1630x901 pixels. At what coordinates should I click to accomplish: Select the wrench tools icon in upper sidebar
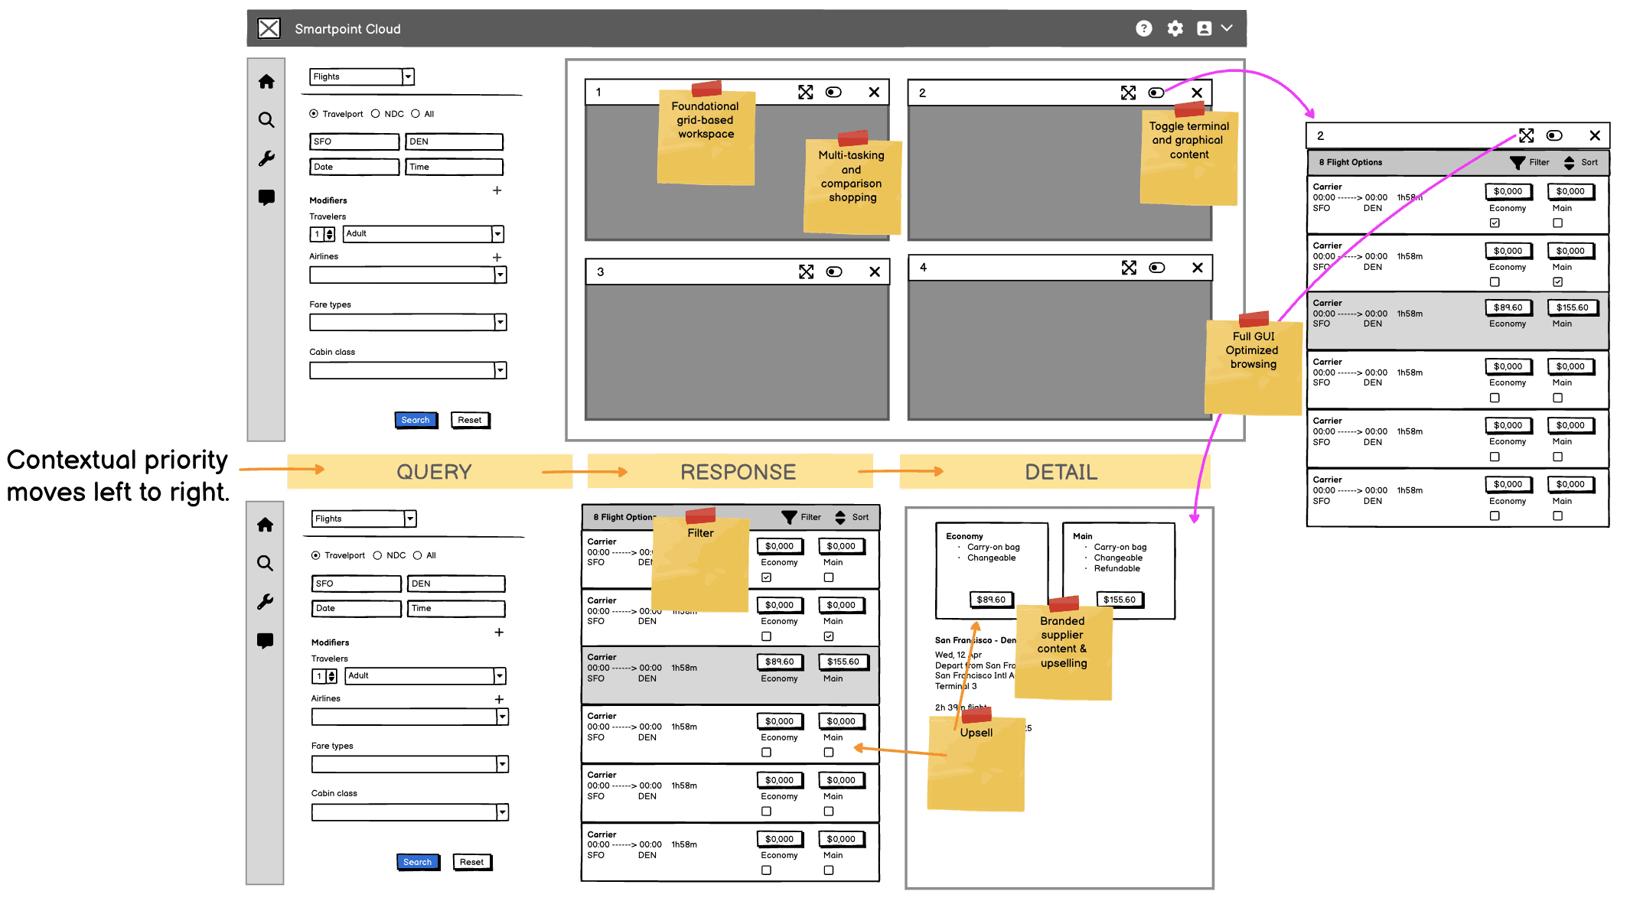click(266, 158)
